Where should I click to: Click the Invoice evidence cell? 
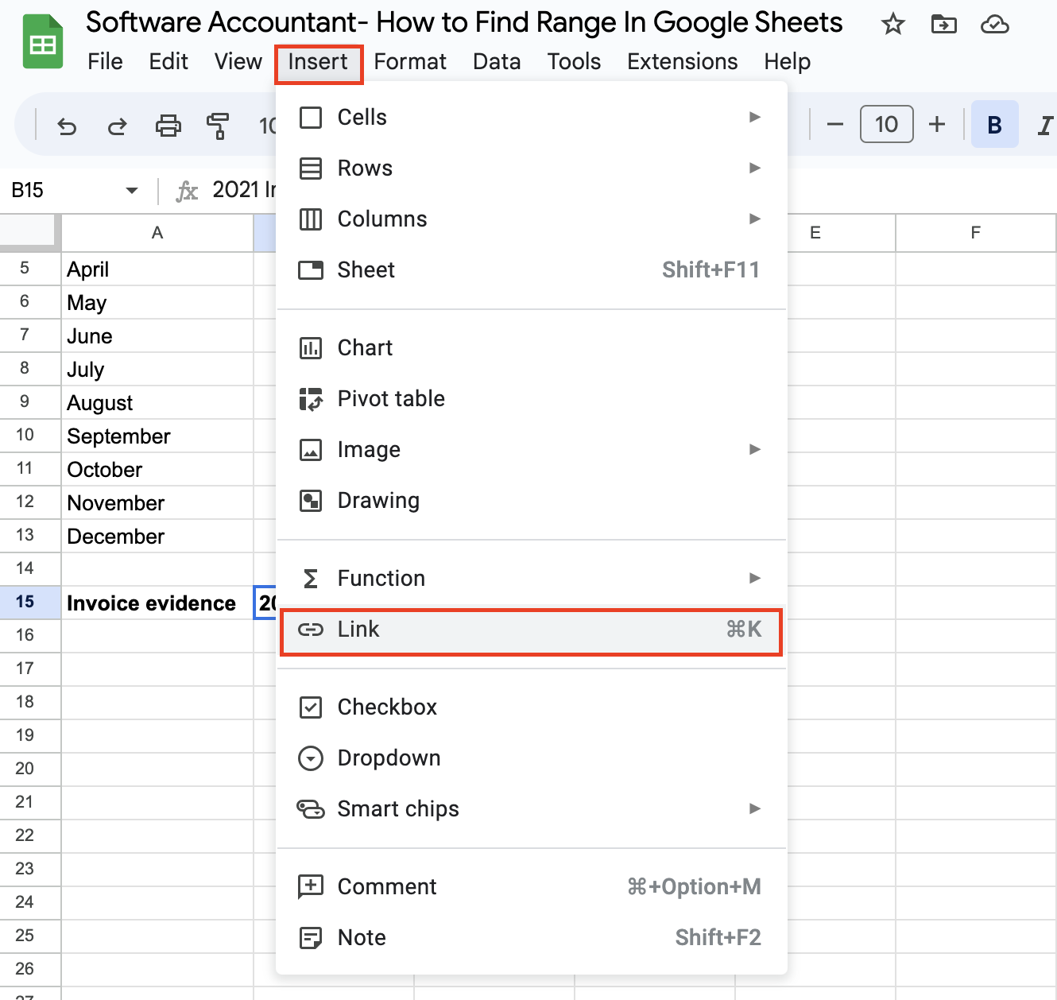pyautogui.click(x=157, y=603)
